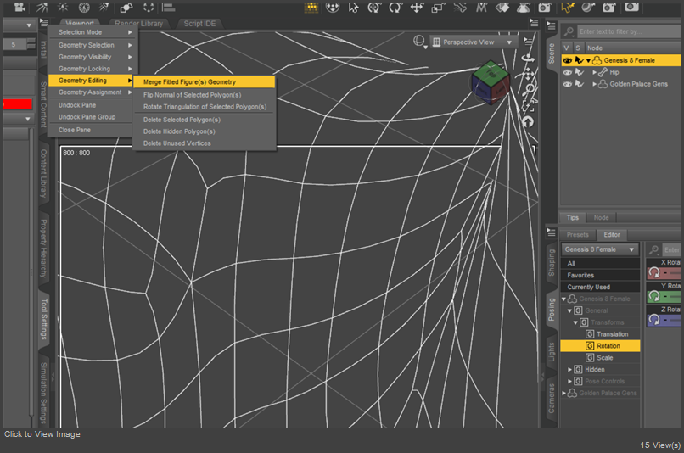The height and width of the screenshot is (453, 684).
Task: Click the frame selection control in viewport
Action: click(x=528, y=105)
